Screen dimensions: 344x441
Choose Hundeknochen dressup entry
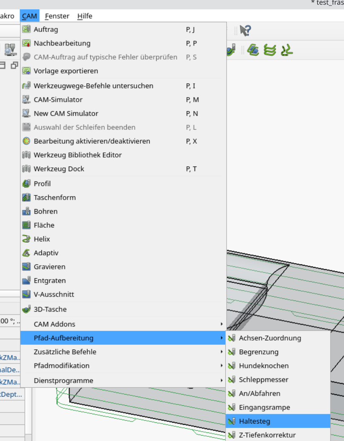tap(264, 366)
